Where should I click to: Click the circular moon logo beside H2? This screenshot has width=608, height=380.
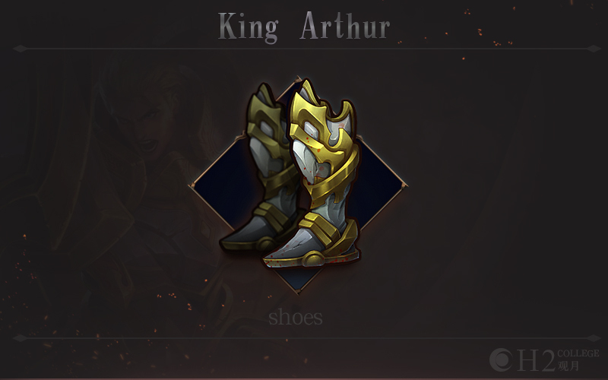(x=502, y=359)
